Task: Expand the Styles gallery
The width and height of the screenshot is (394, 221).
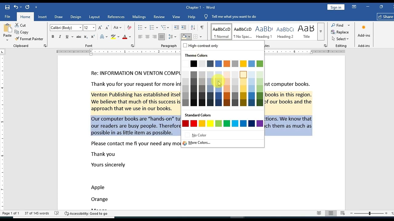Action: pyautogui.click(x=320, y=32)
